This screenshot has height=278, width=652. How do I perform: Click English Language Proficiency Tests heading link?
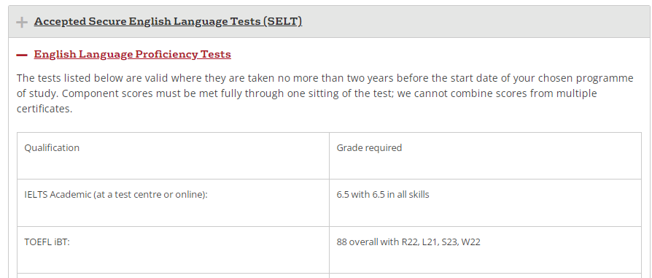(x=132, y=54)
